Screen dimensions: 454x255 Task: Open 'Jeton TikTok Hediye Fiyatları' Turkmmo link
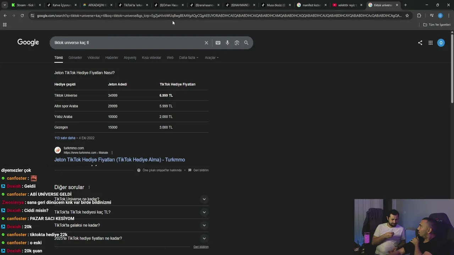(x=120, y=160)
